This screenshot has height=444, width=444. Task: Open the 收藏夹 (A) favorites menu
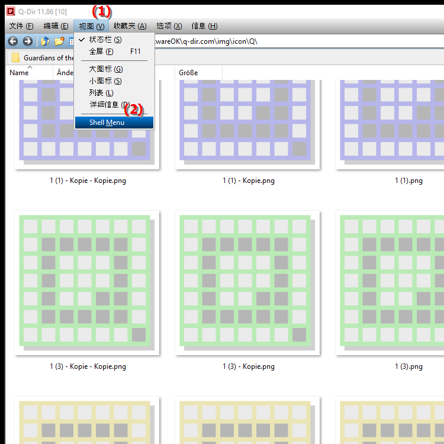130,26
